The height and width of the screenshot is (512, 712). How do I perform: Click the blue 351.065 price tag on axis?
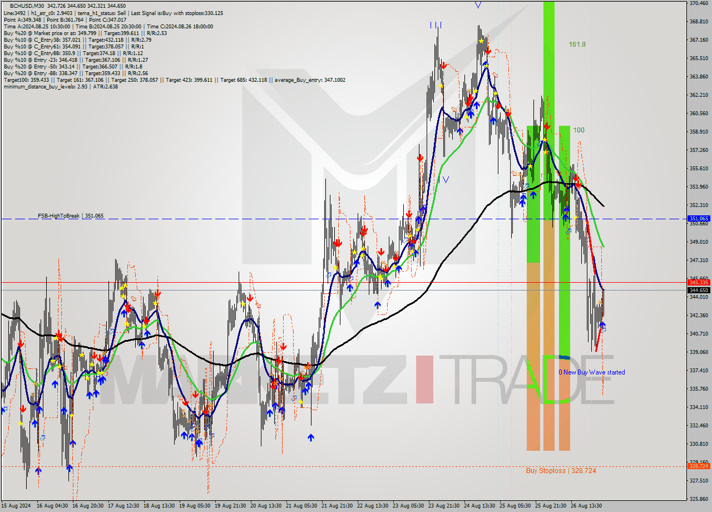pyautogui.click(x=699, y=219)
